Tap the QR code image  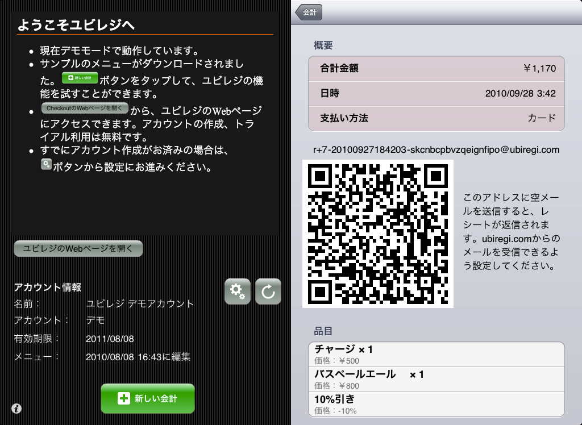378,234
